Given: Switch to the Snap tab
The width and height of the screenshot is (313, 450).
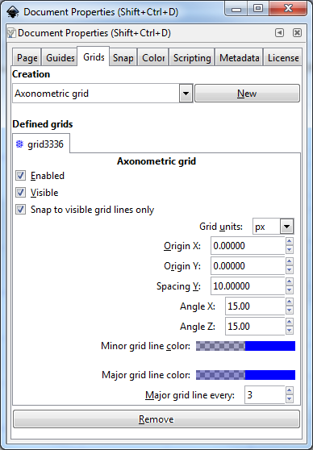Looking at the screenshot, I should (123, 58).
